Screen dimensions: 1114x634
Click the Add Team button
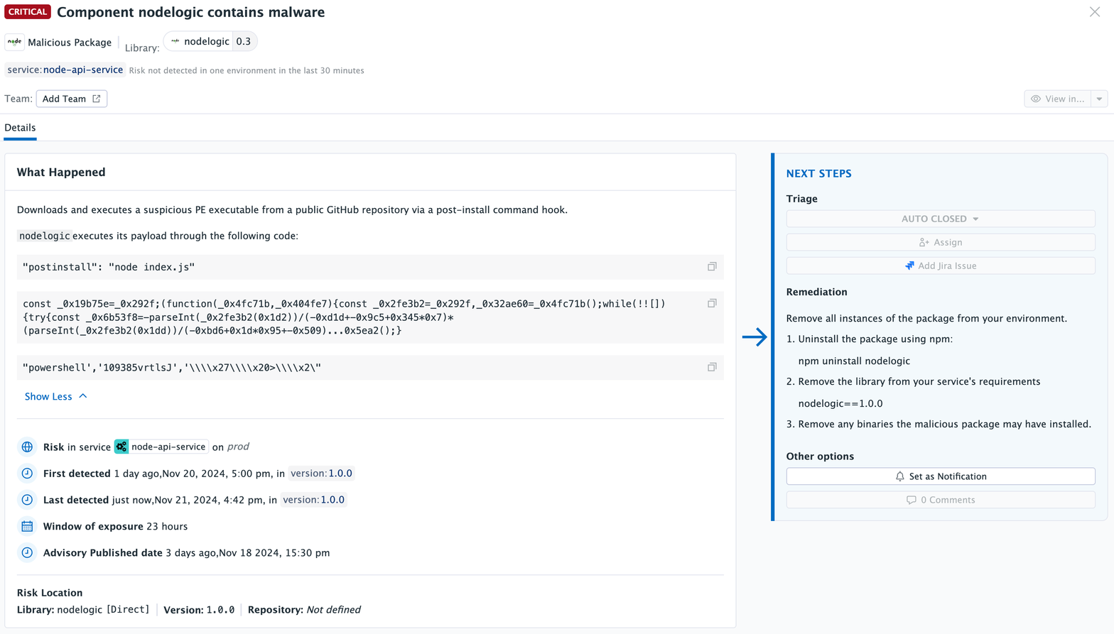point(71,99)
